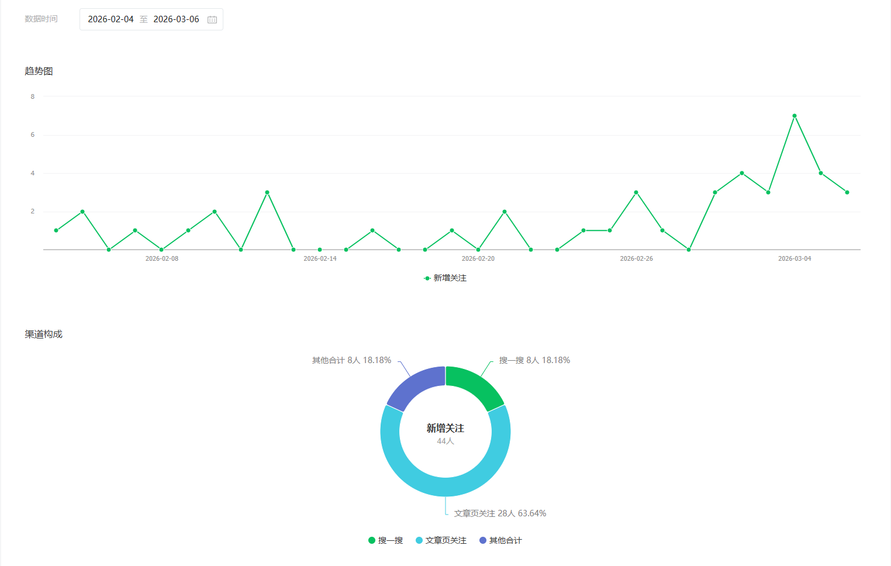Toggle the 搜一搜 legend item
Viewport: 891px width, 566px height.
(x=385, y=540)
